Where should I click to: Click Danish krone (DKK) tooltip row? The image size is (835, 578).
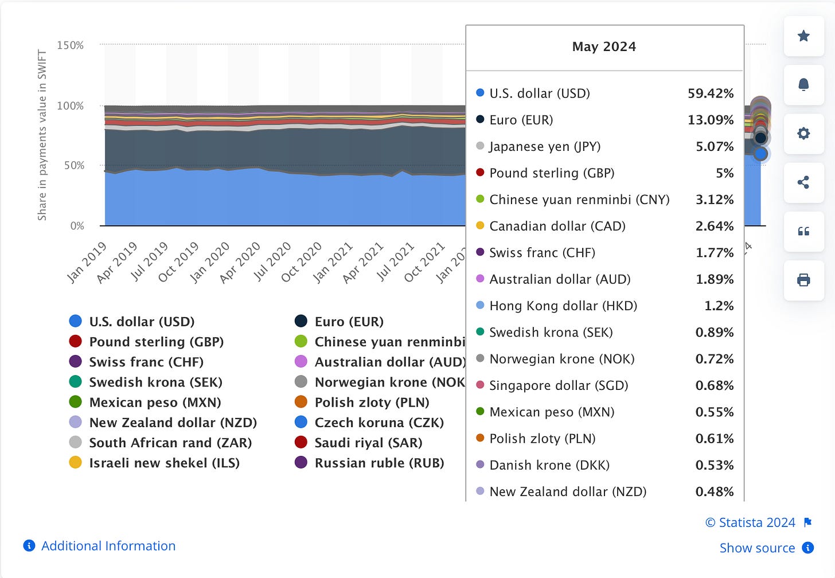[x=604, y=465]
